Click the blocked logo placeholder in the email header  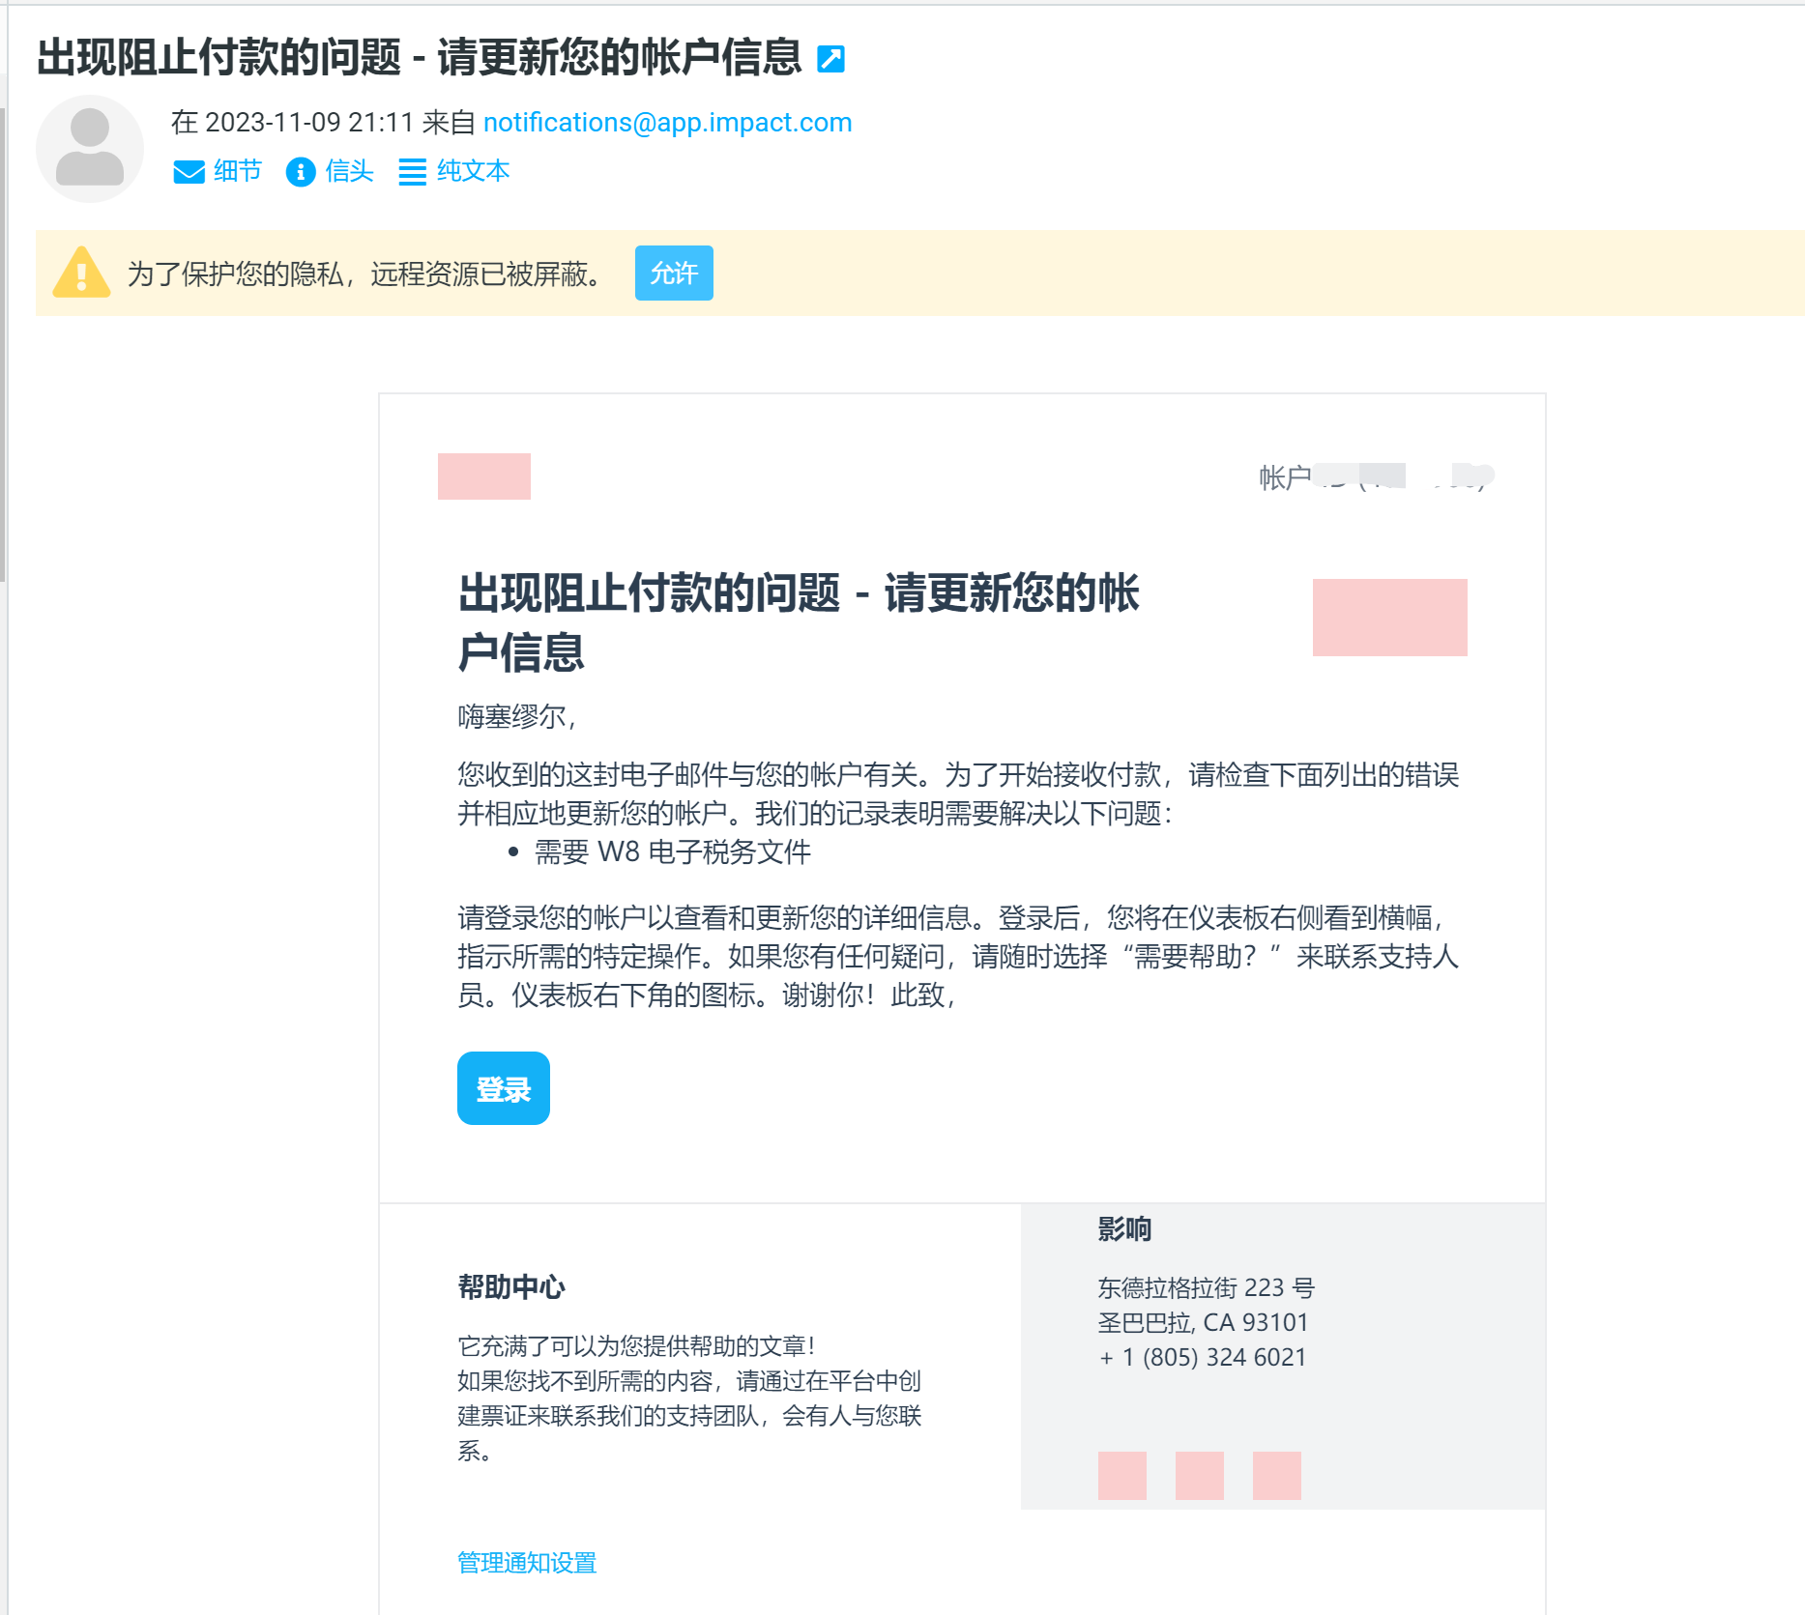[x=484, y=476]
